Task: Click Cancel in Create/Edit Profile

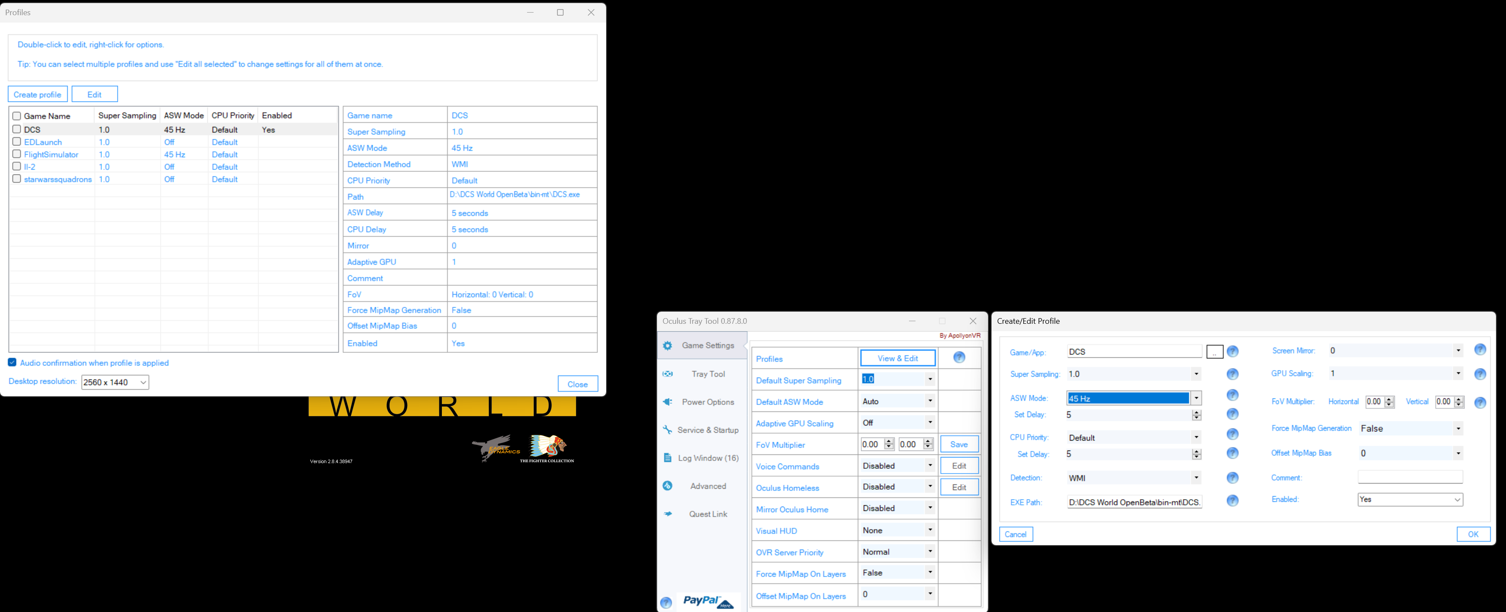Action: click(x=1015, y=534)
